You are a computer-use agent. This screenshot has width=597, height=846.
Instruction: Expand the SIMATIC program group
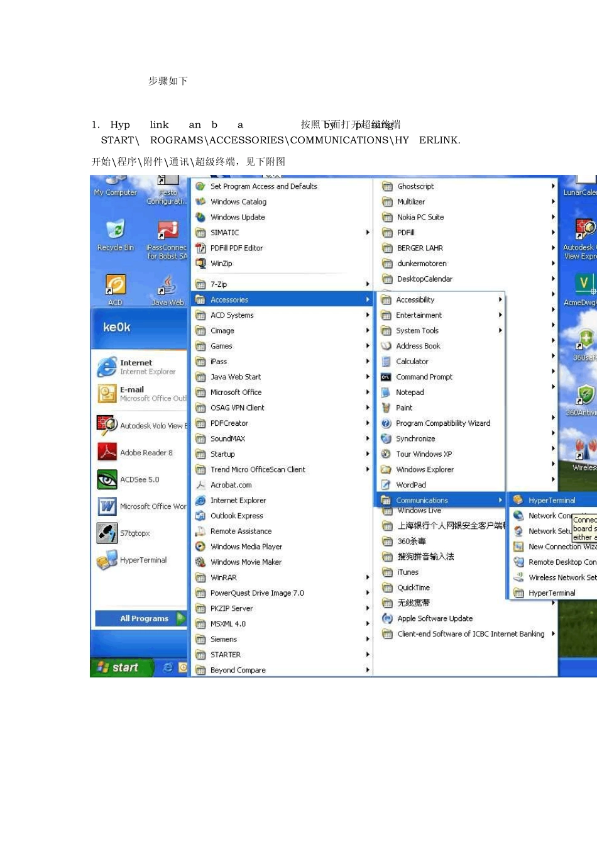point(281,232)
